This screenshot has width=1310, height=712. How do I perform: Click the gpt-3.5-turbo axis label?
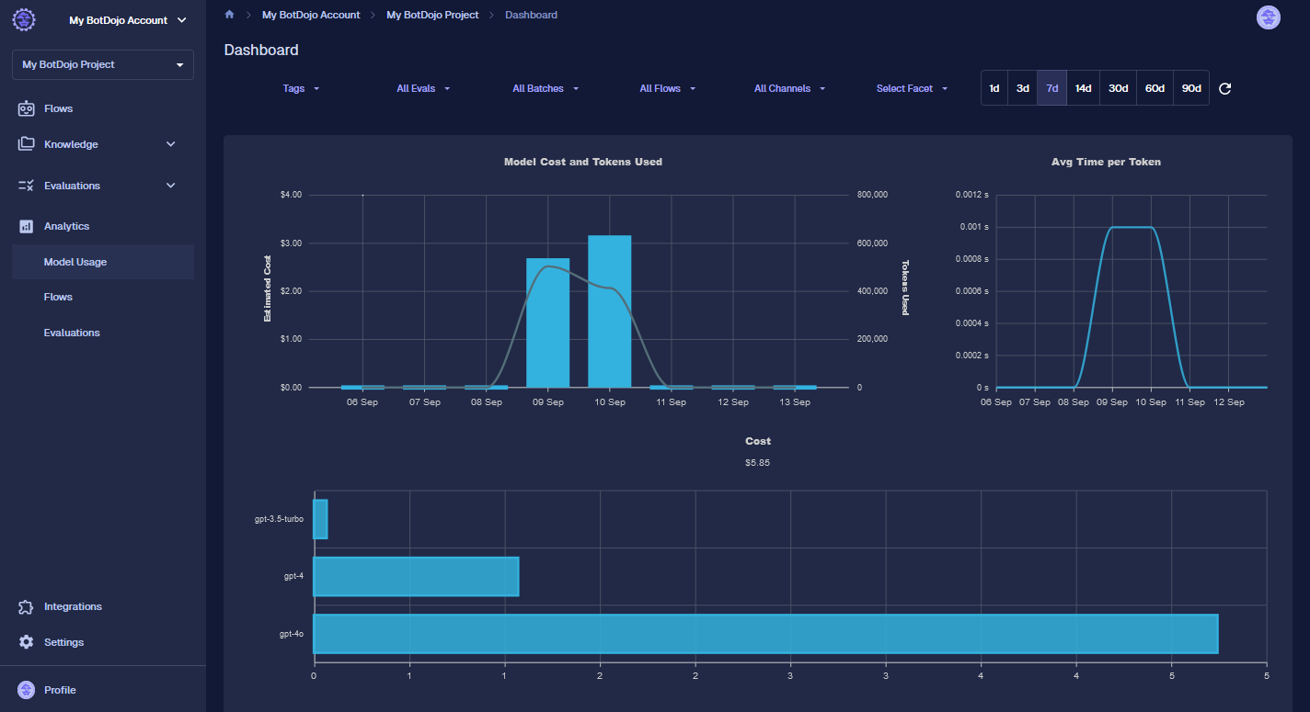pos(279,519)
